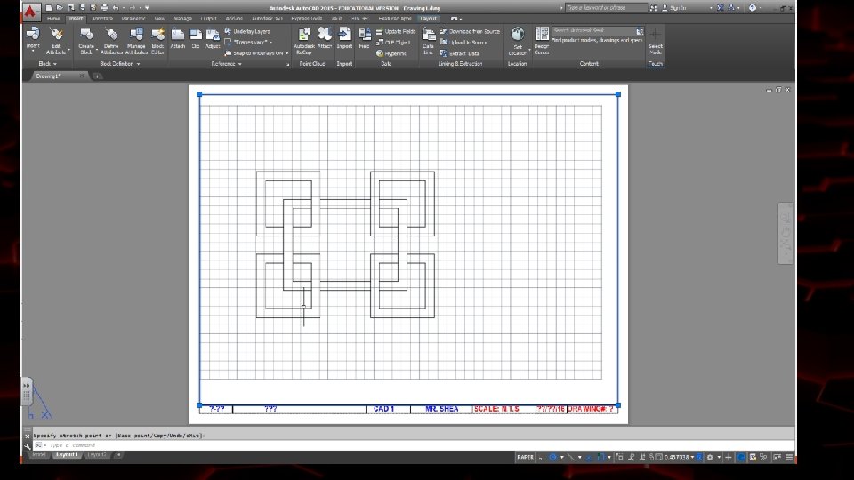Click the Type a command input line
The height and width of the screenshot is (480, 854).
tap(414, 445)
